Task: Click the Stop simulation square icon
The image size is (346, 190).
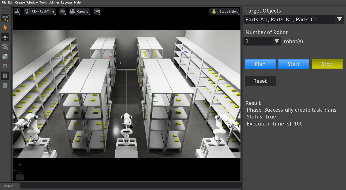Action: (5, 85)
